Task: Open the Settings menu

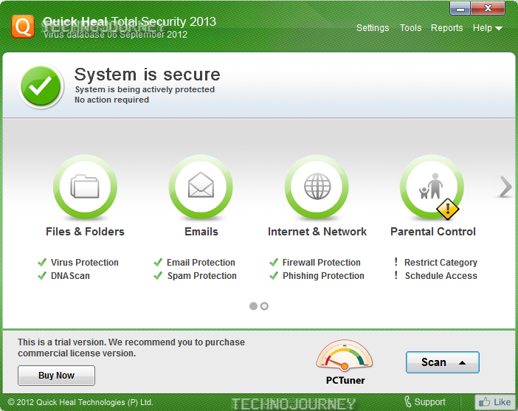Action: (x=373, y=28)
